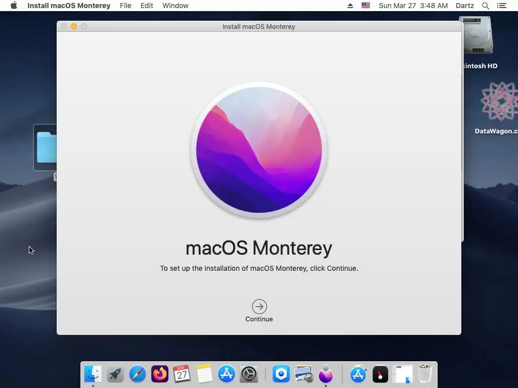
Task: Open Launchpad rocket icon in Dock
Action: pyautogui.click(x=115, y=374)
